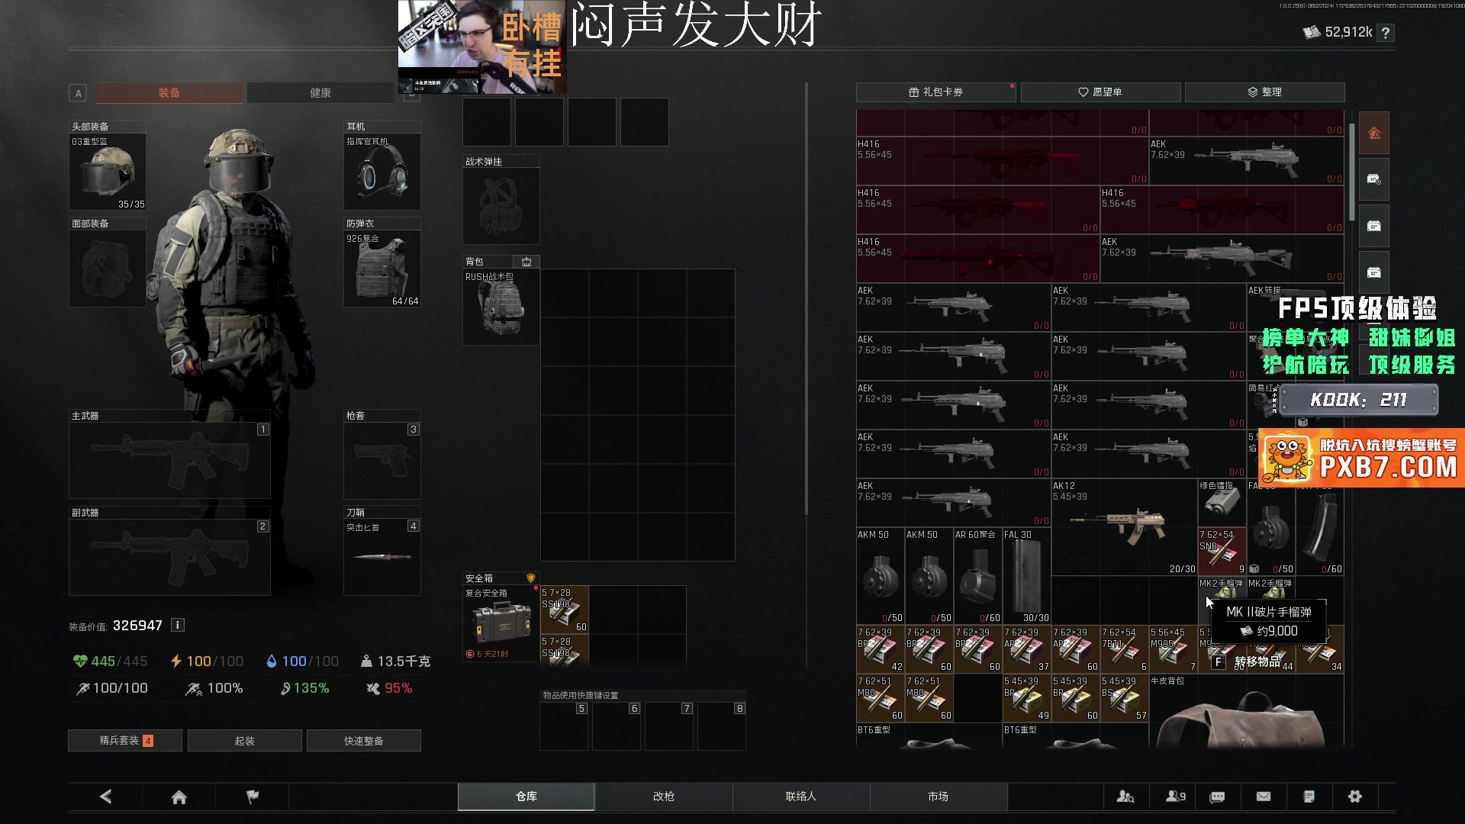Open the 市场 bottom tab

point(939,797)
